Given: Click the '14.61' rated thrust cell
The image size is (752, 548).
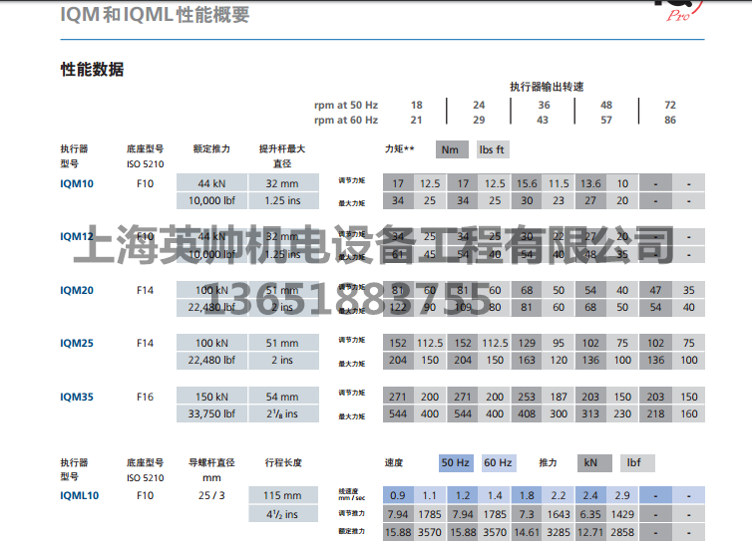Looking at the screenshot, I should point(527,532).
